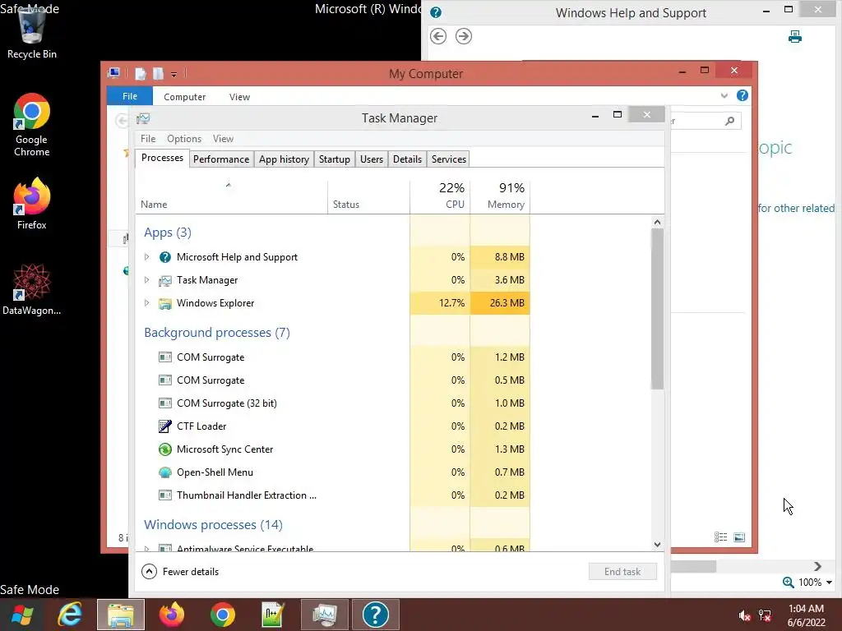Click the Task Manager title bar icon
Image resolution: width=842 pixels, height=631 pixels.
click(143, 118)
